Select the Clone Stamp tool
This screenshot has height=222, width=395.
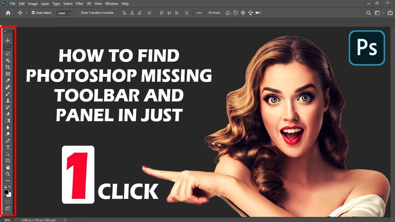[8, 101]
